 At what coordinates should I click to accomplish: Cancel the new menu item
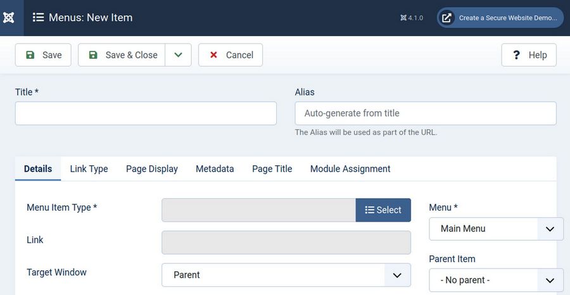click(231, 55)
